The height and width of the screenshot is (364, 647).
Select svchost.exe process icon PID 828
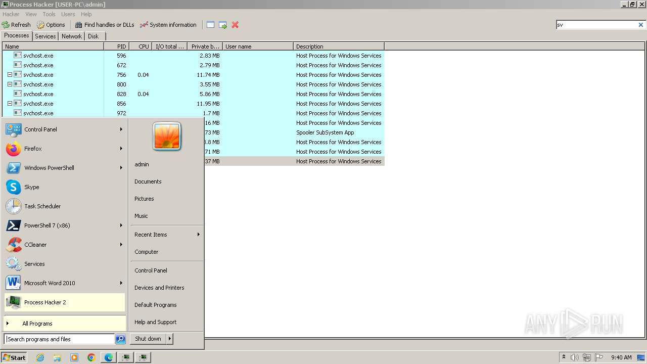tap(18, 94)
